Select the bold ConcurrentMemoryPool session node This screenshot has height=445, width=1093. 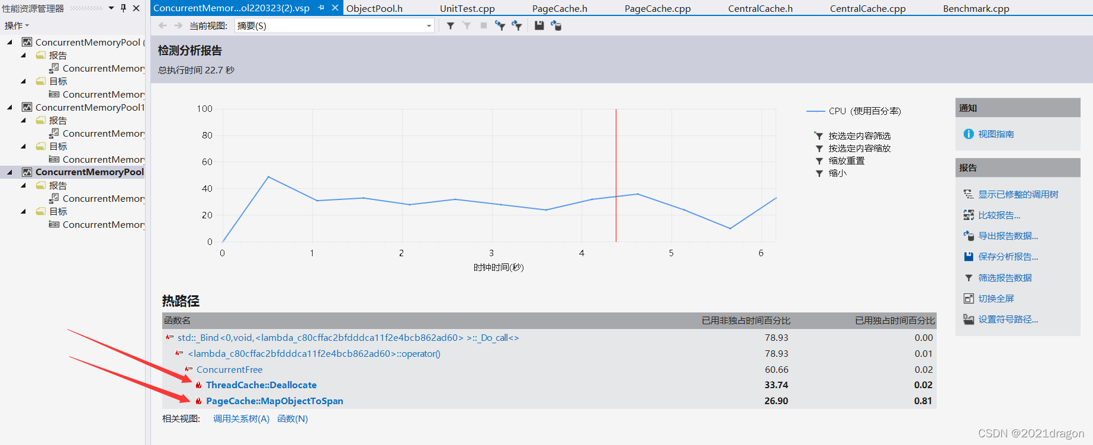(89, 172)
